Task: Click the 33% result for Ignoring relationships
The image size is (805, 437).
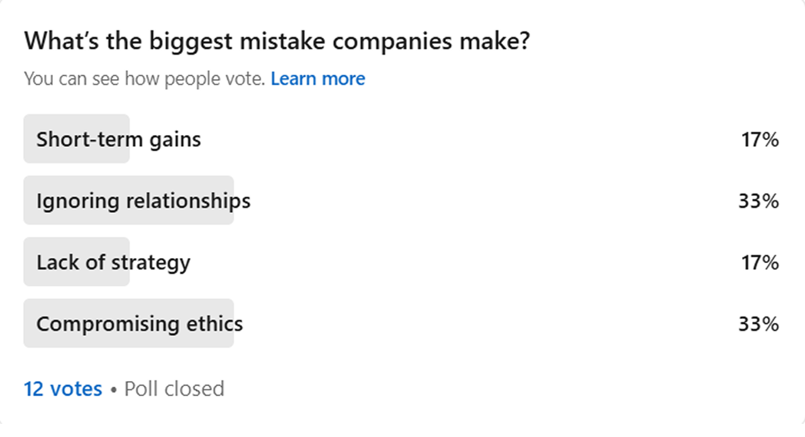Action: click(758, 201)
